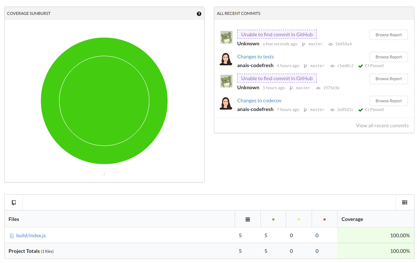Open the file list options menu icon
The width and height of the screenshot is (417, 263).
click(x=405, y=202)
